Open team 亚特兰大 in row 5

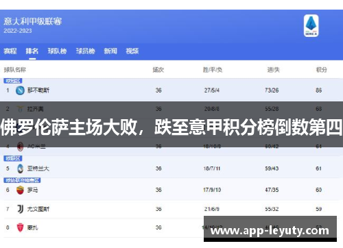pos(38,169)
